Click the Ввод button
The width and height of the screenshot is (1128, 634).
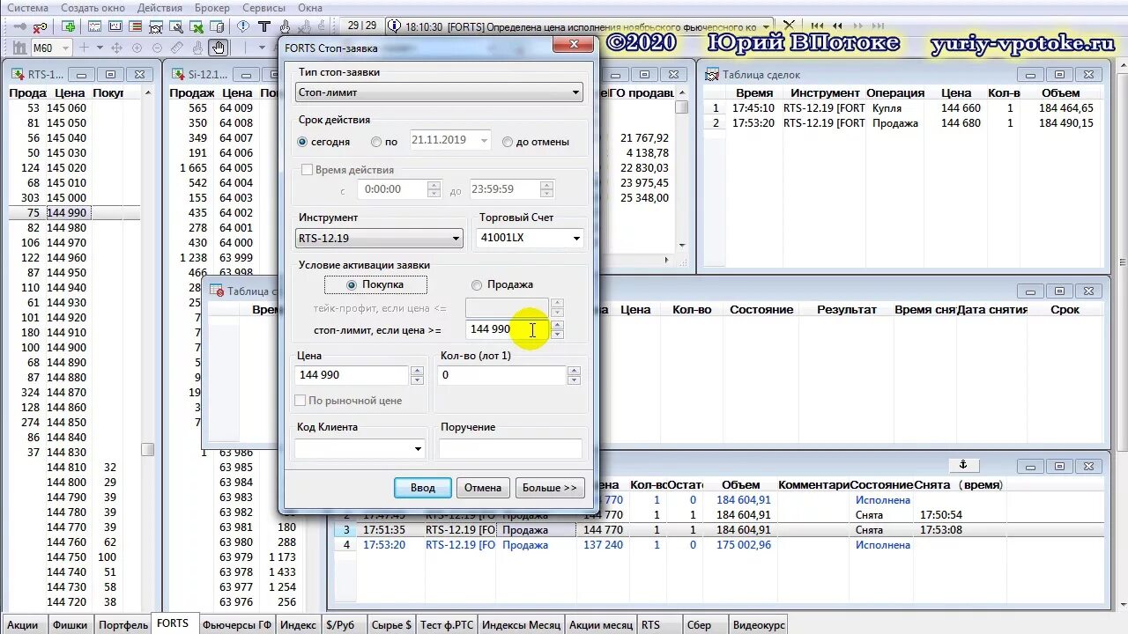pyautogui.click(x=423, y=488)
